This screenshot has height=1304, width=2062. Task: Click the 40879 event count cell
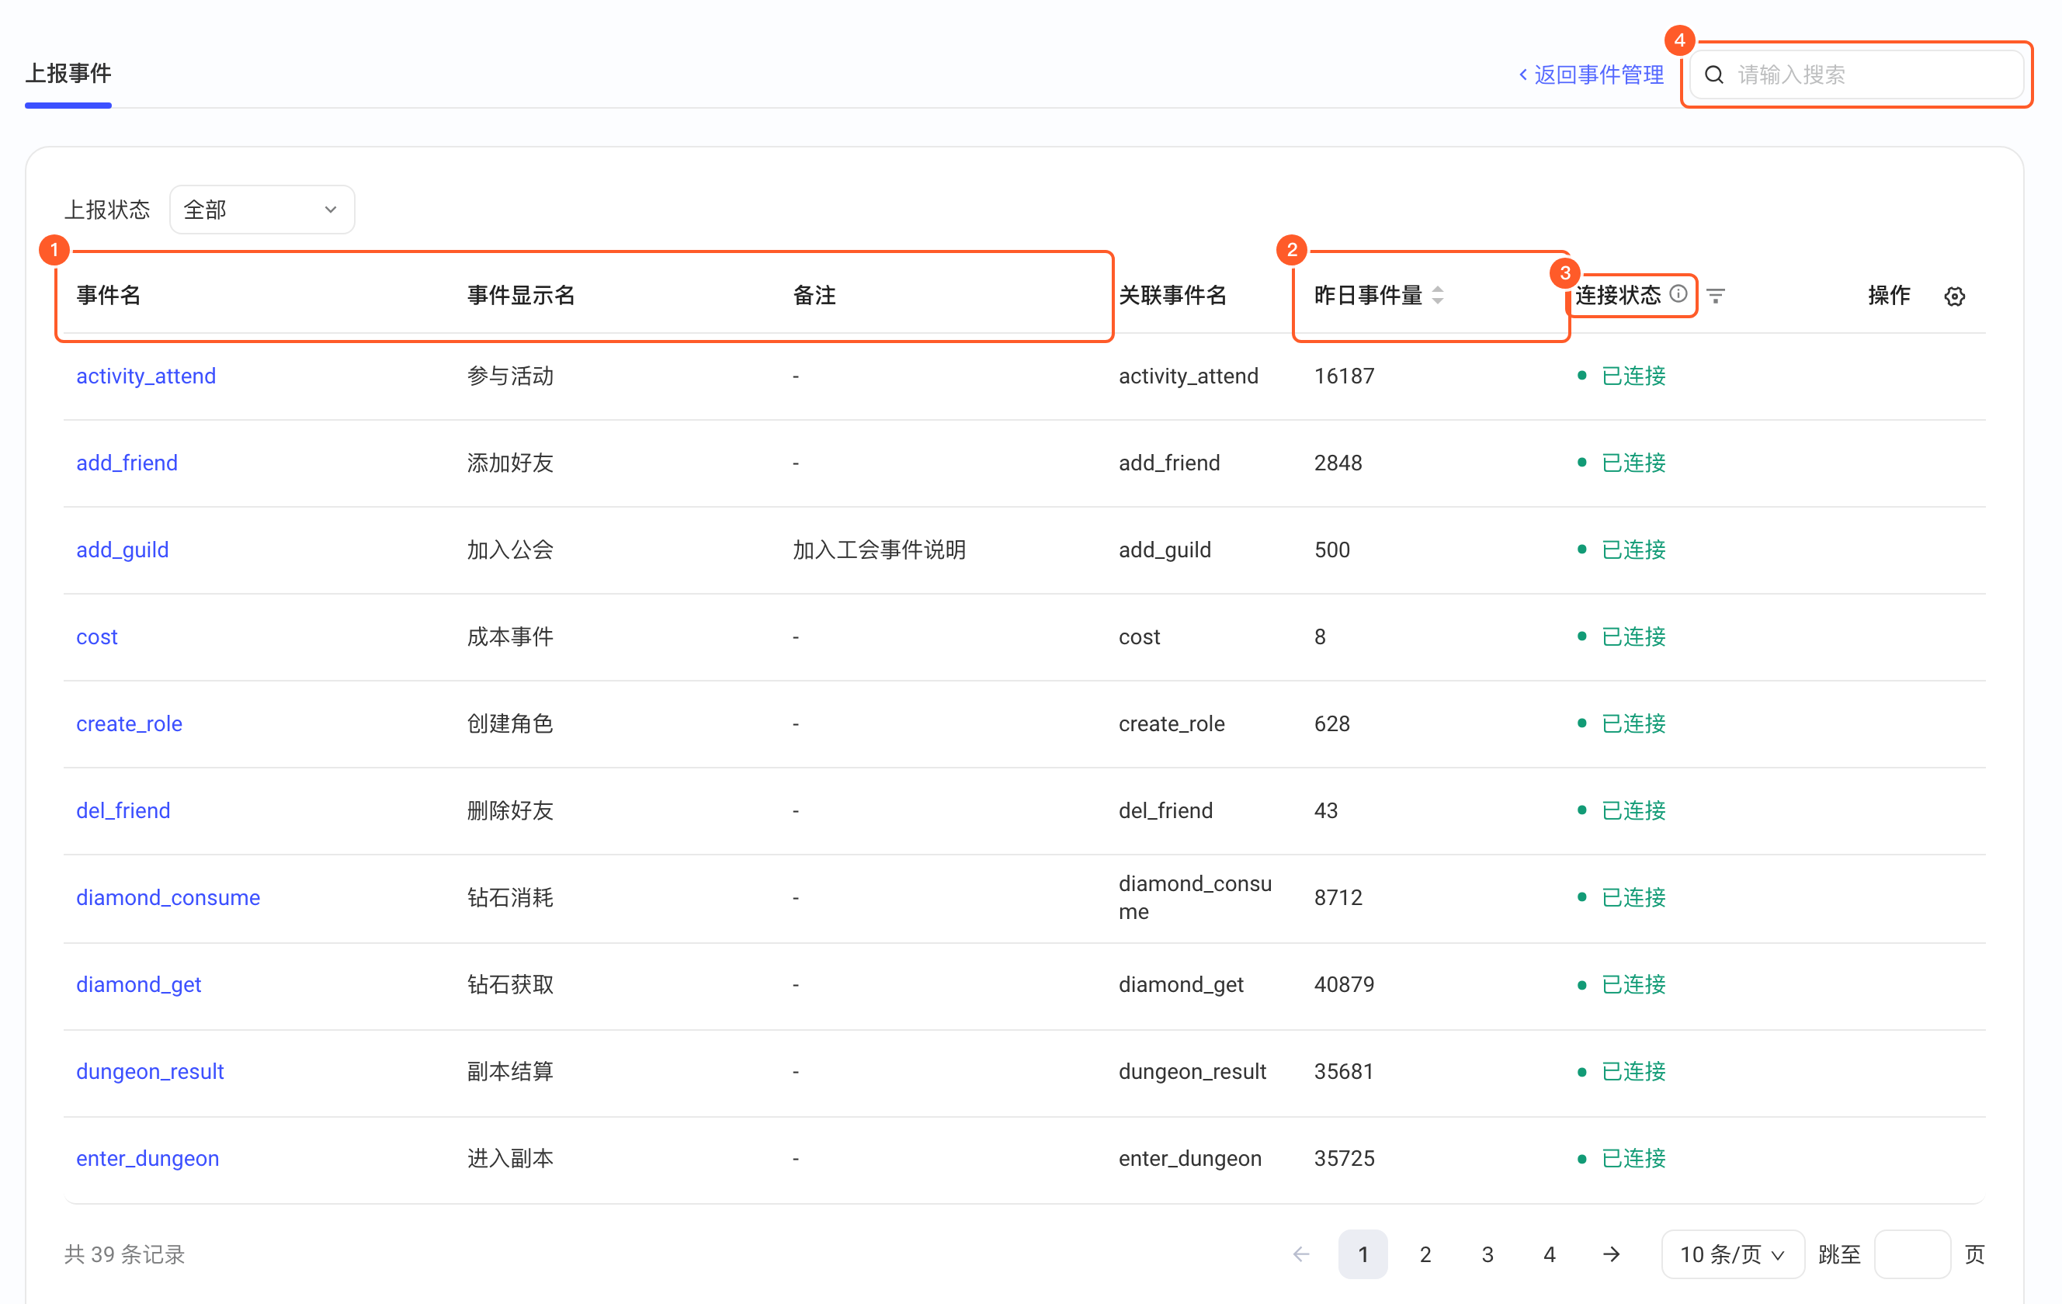[x=1345, y=985]
